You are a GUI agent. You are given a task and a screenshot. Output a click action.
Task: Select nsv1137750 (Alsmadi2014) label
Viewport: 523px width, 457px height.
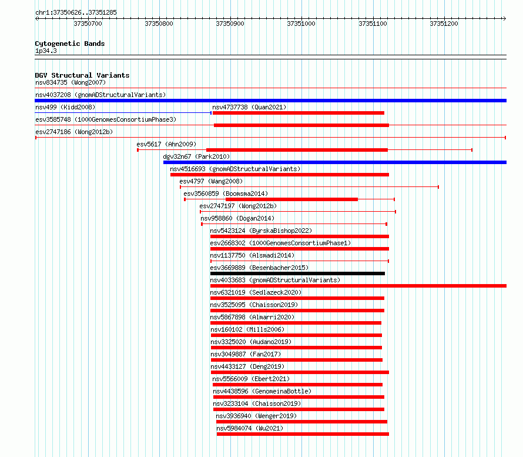(252, 255)
